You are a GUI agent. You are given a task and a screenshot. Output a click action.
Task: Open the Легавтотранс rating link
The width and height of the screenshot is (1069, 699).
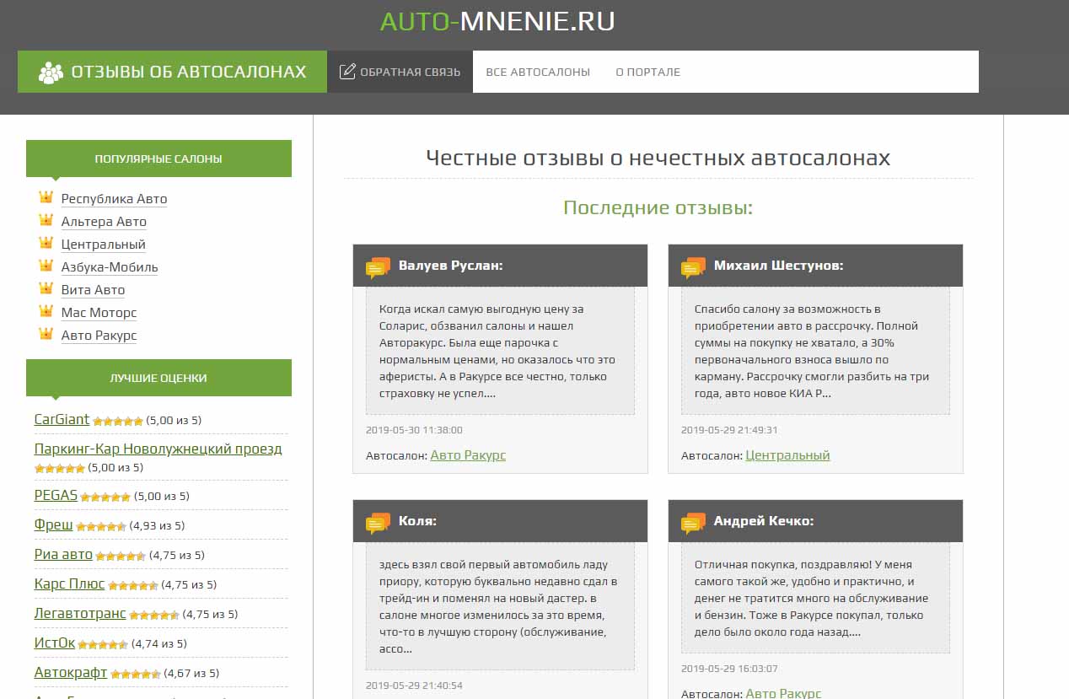(x=80, y=613)
